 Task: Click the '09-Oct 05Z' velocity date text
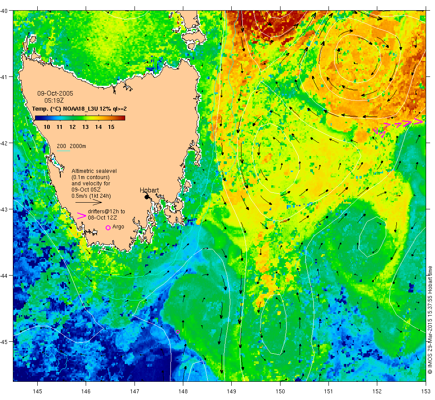pyautogui.click(x=86, y=190)
